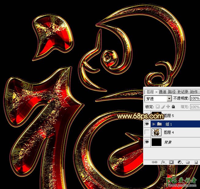Switch to the 通道 tab

(163, 92)
